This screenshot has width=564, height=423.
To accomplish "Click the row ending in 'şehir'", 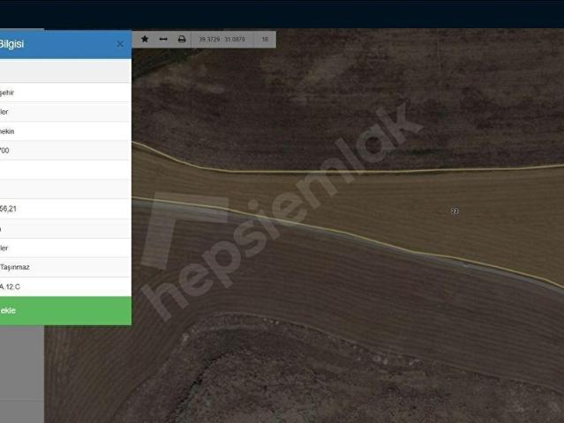I will (65, 93).
